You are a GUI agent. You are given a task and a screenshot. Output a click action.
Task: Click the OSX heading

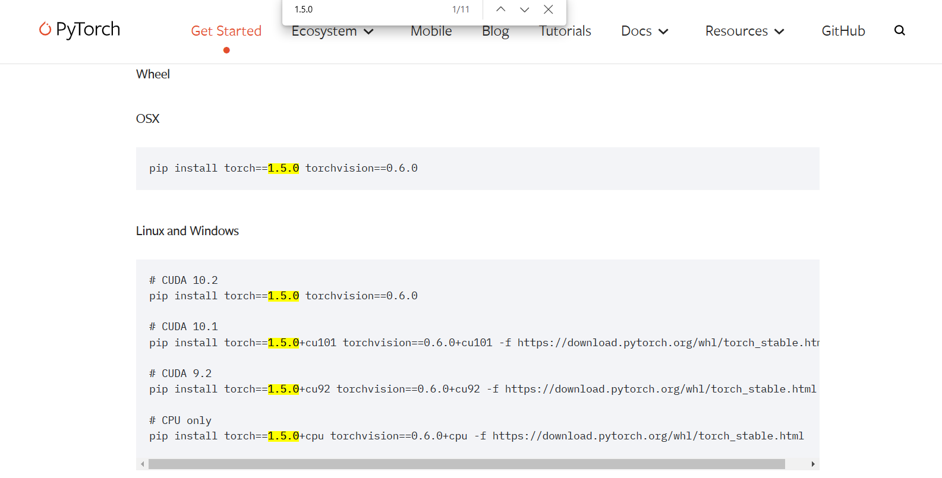pyautogui.click(x=147, y=119)
